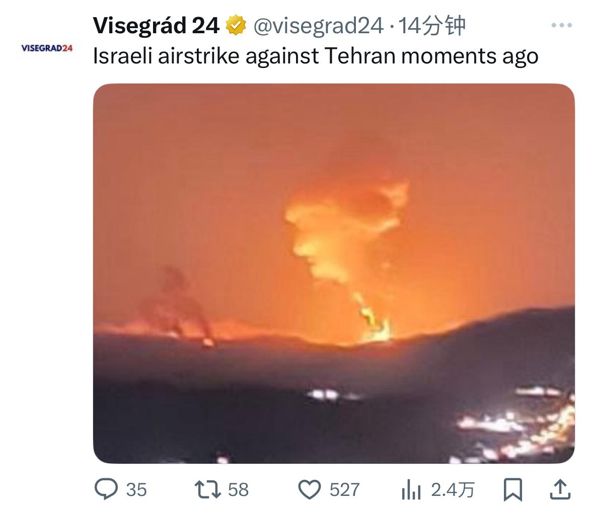Click the 2.4万 views count

453,490
